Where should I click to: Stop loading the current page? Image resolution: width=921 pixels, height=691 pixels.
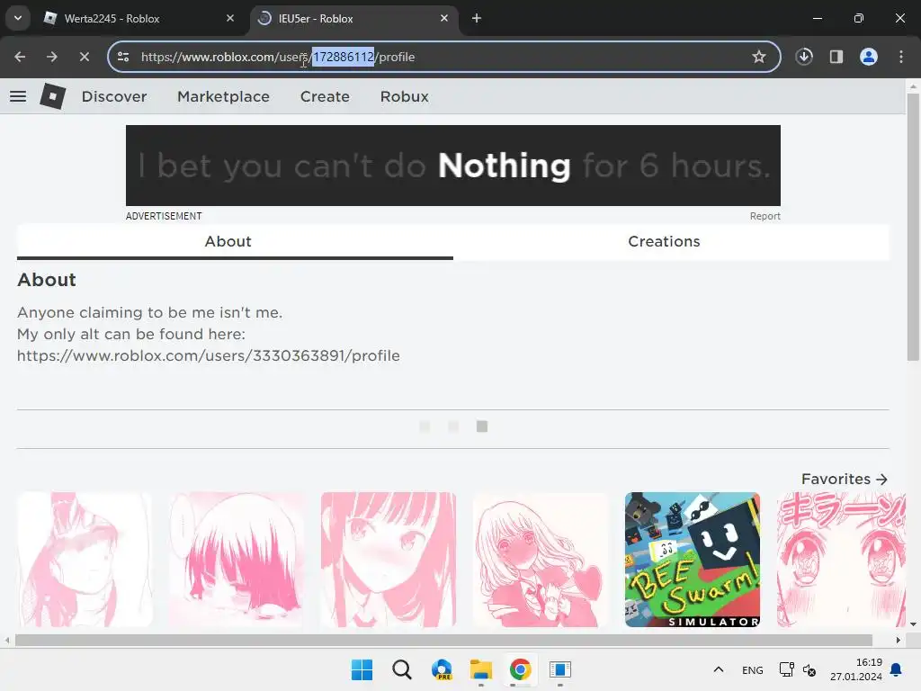[85, 57]
